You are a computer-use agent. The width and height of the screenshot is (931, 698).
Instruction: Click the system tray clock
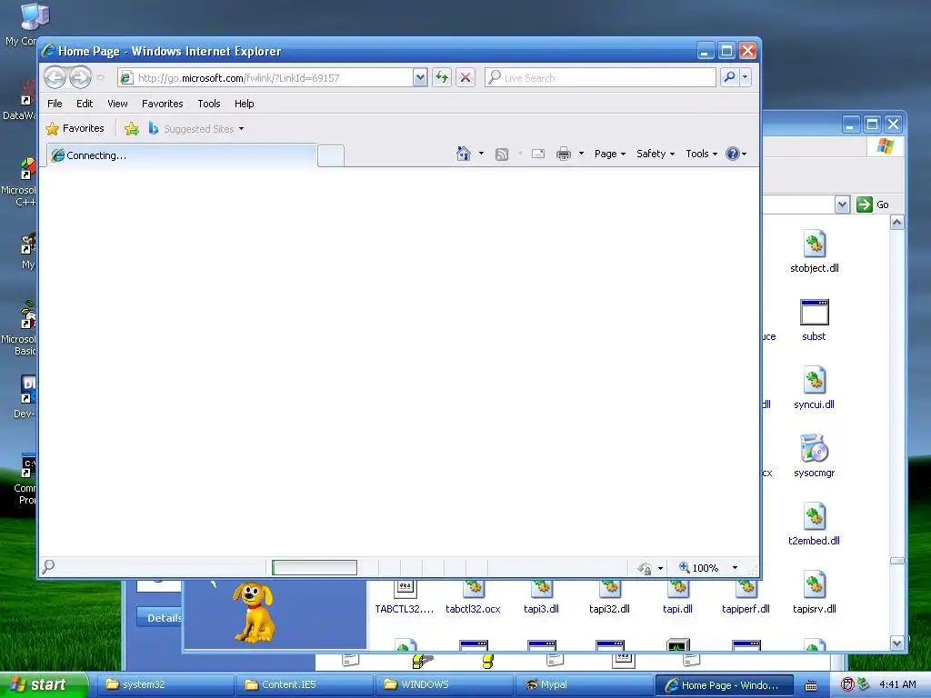pyautogui.click(x=897, y=684)
